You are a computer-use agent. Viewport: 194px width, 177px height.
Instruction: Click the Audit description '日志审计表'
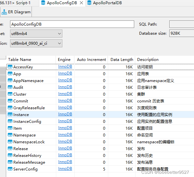click(x=147, y=88)
